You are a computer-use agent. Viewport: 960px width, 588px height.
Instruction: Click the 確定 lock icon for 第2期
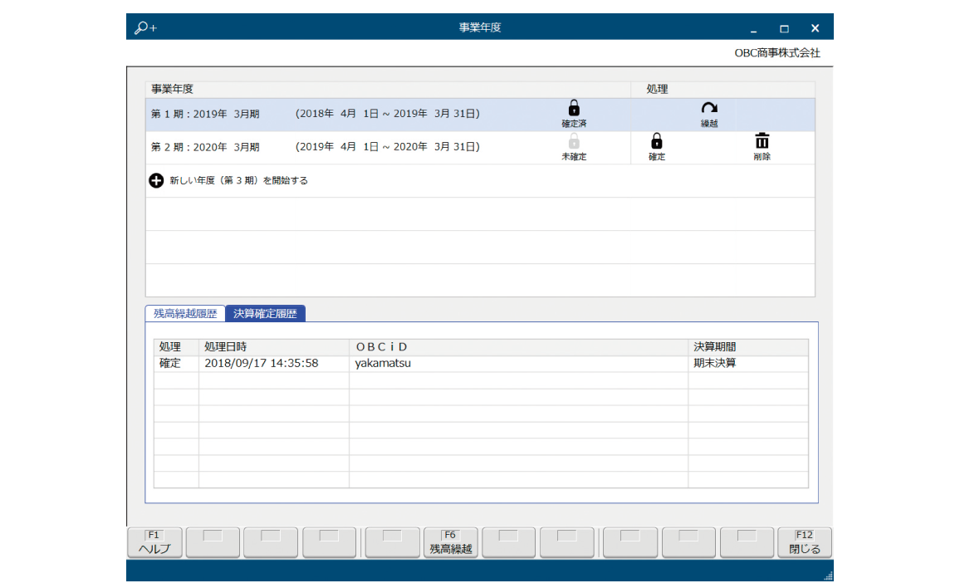tap(656, 142)
